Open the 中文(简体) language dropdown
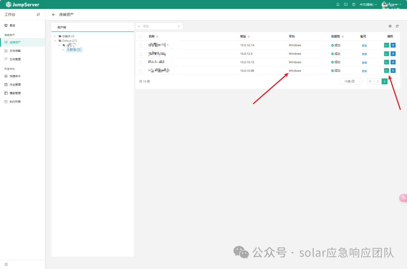407x269 pixels. [x=368, y=5]
